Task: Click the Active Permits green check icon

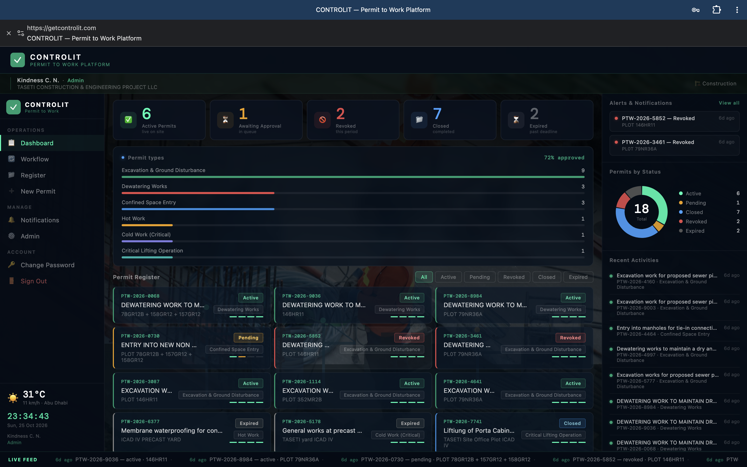Action: point(128,120)
